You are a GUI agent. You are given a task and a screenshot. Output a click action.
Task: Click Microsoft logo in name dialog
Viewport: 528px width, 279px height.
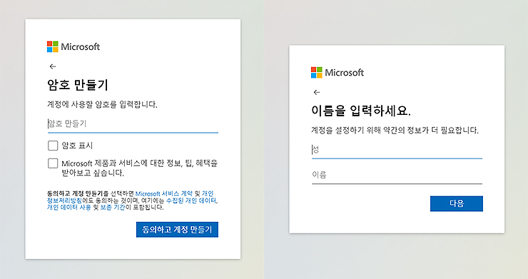(x=337, y=73)
